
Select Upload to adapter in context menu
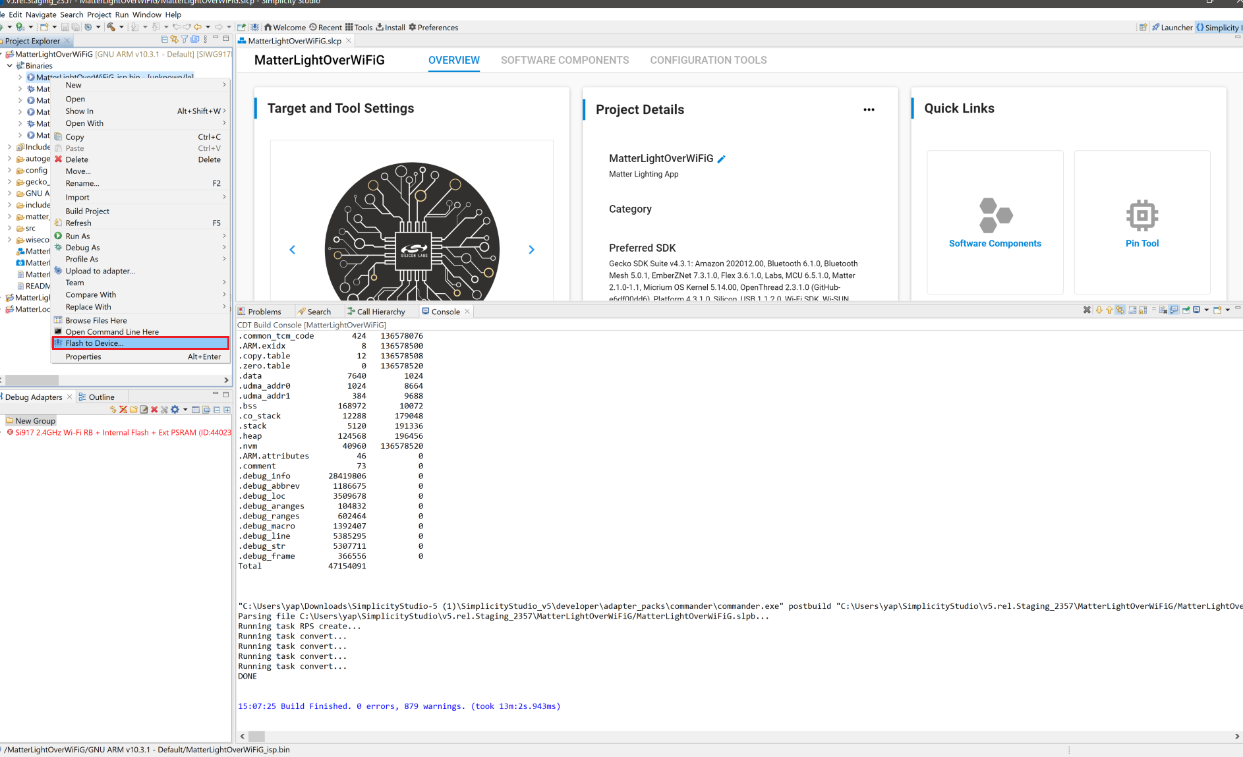coord(140,271)
